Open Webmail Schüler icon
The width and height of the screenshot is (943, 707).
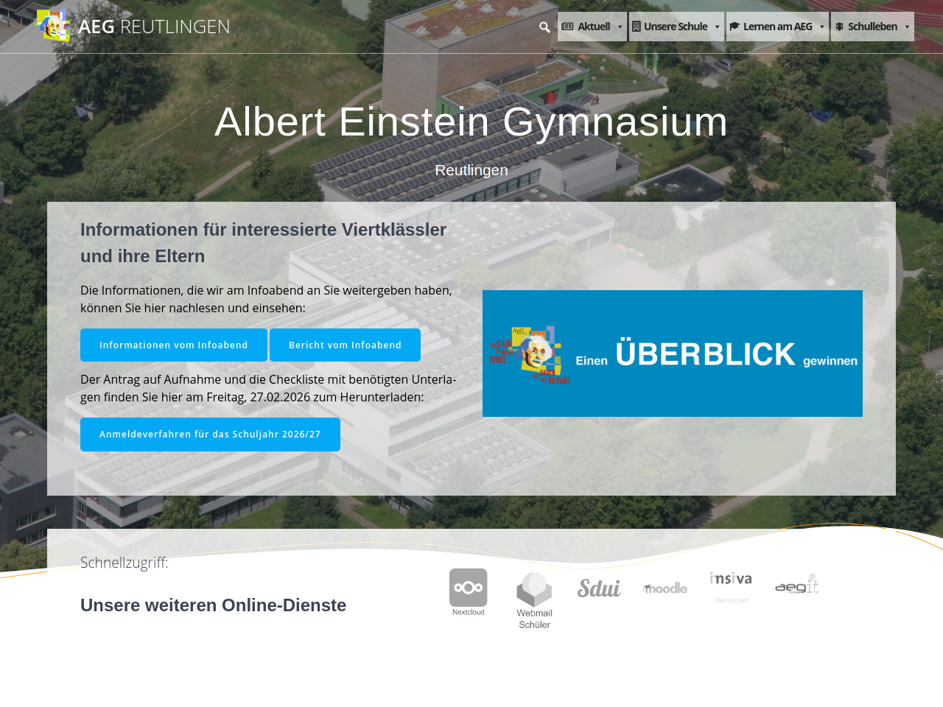(534, 600)
